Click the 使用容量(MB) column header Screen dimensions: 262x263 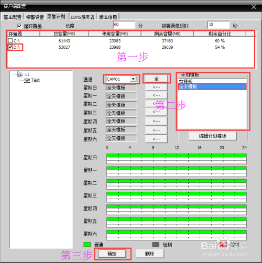point(115,34)
